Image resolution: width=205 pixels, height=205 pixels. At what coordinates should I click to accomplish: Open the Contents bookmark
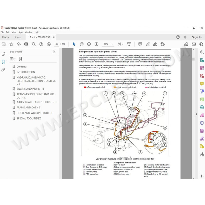pyautogui.click(x=22, y=67)
